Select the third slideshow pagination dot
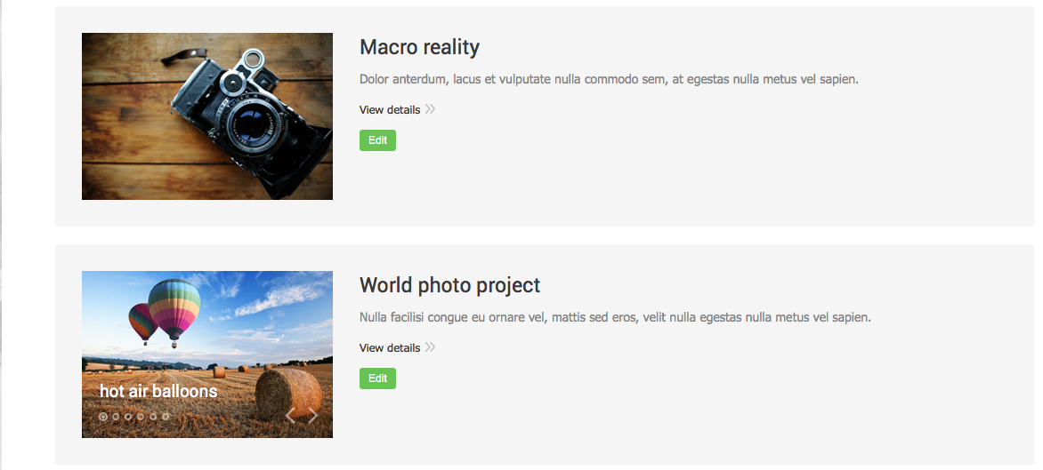Screen dimensions: 1043x470 tap(128, 416)
